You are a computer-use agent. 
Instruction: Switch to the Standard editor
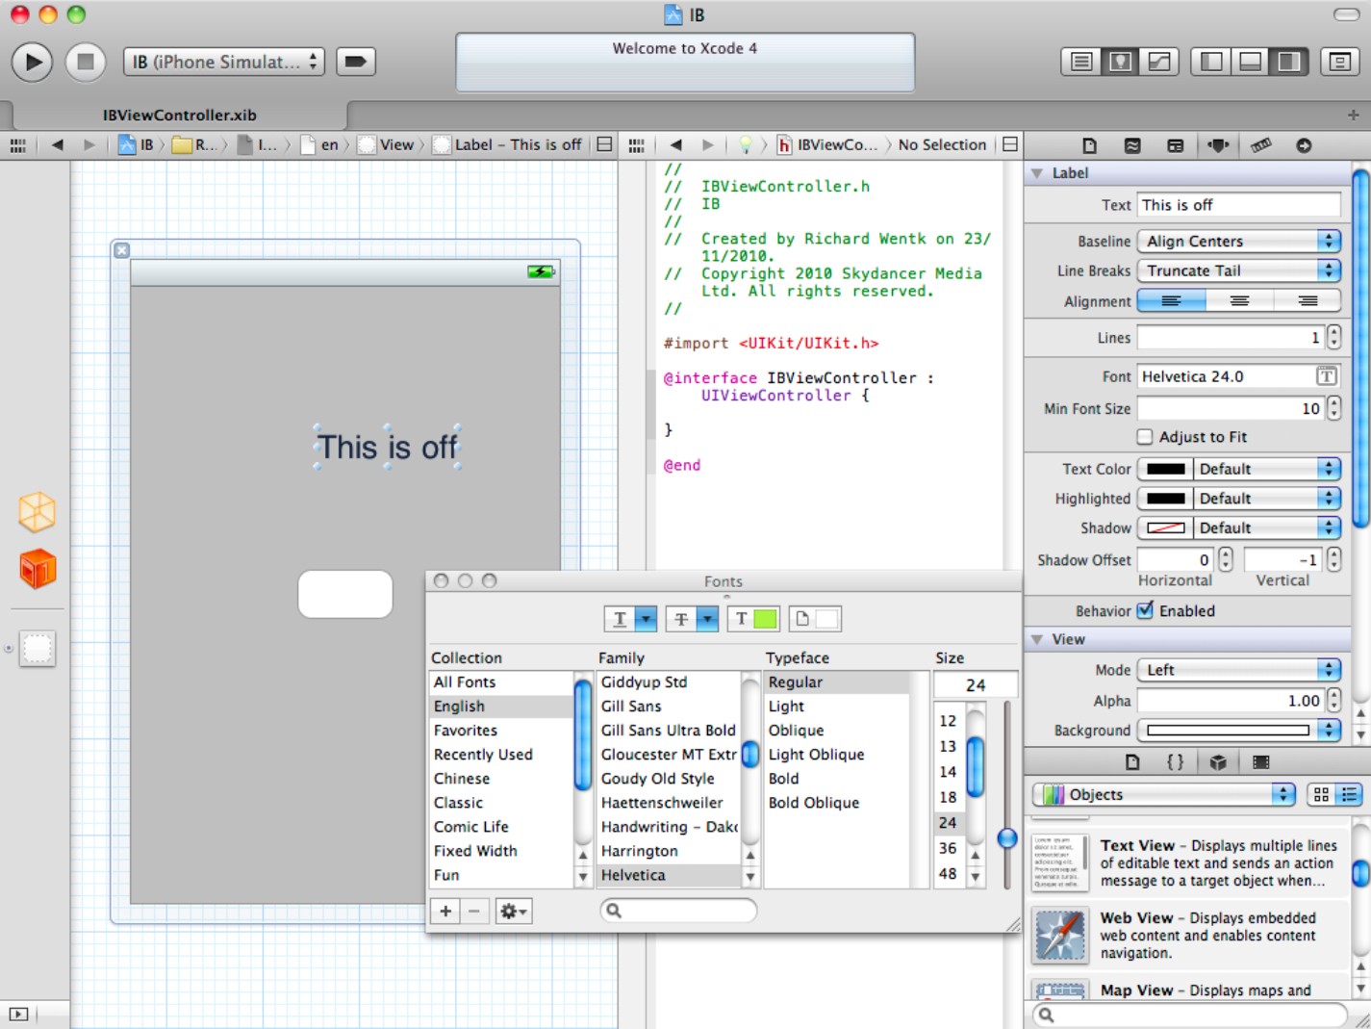tap(1080, 62)
